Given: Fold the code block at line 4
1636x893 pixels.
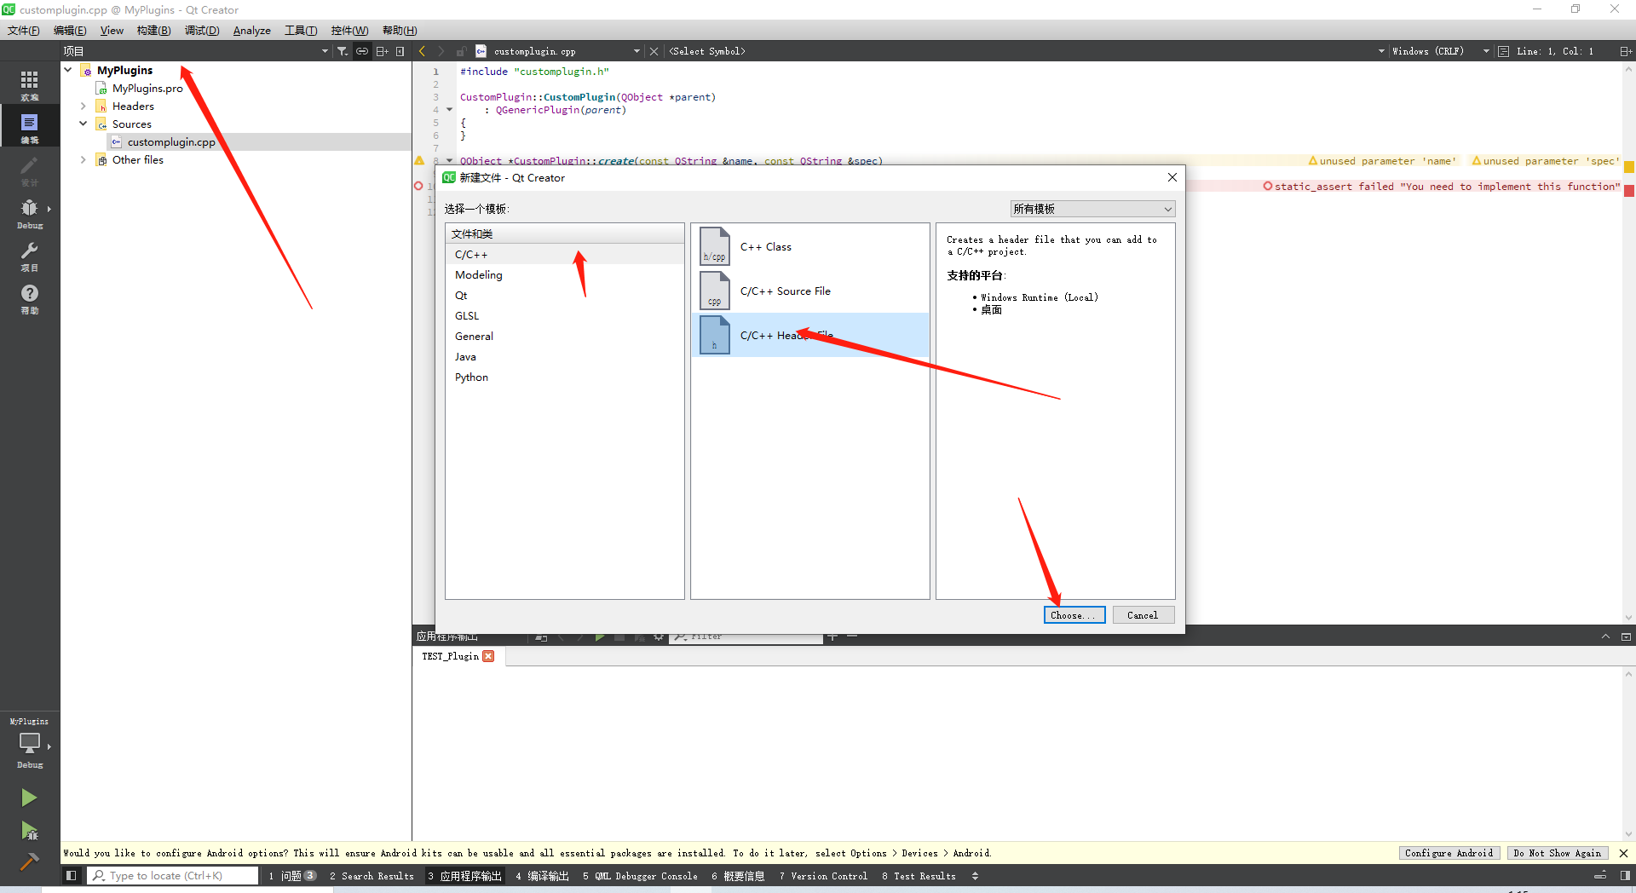Looking at the screenshot, I should click(450, 110).
